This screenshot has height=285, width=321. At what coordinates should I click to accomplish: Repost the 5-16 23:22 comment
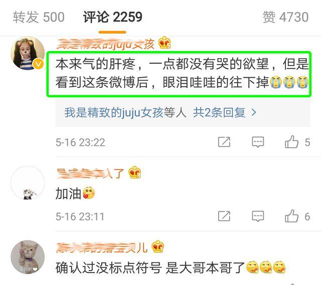[x=224, y=142]
